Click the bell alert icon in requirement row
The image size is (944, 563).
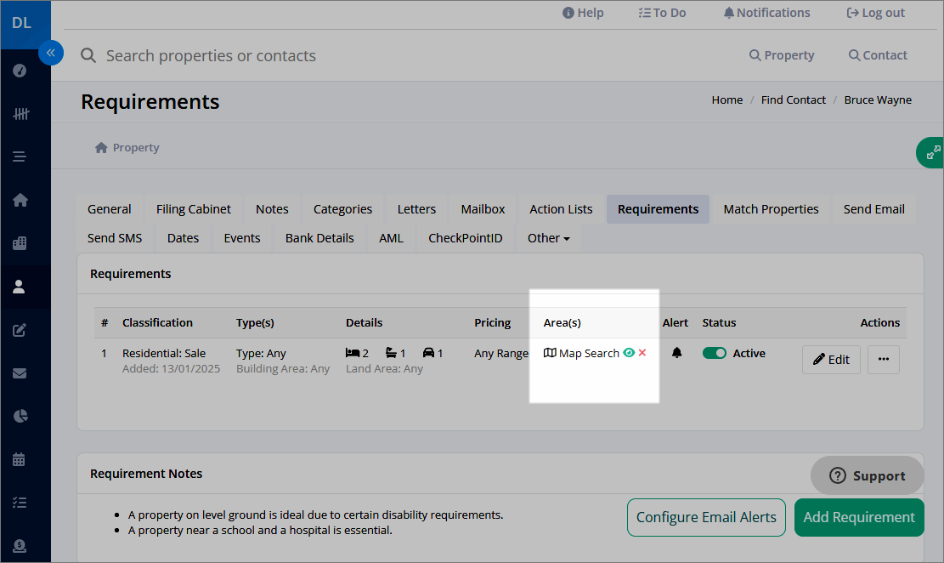pyautogui.click(x=676, y=353)
